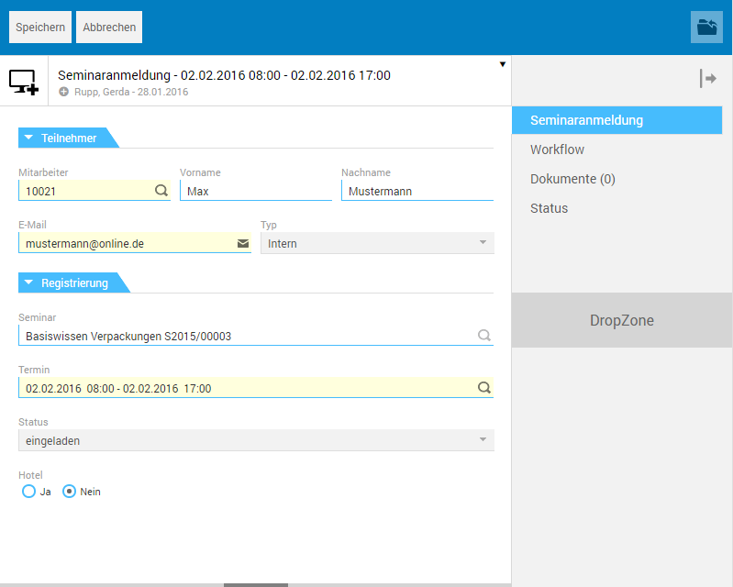Select the Nein radio button for Hotel
Image resolution: width=733 pixels, height=587 pixels.
point(69,492)
